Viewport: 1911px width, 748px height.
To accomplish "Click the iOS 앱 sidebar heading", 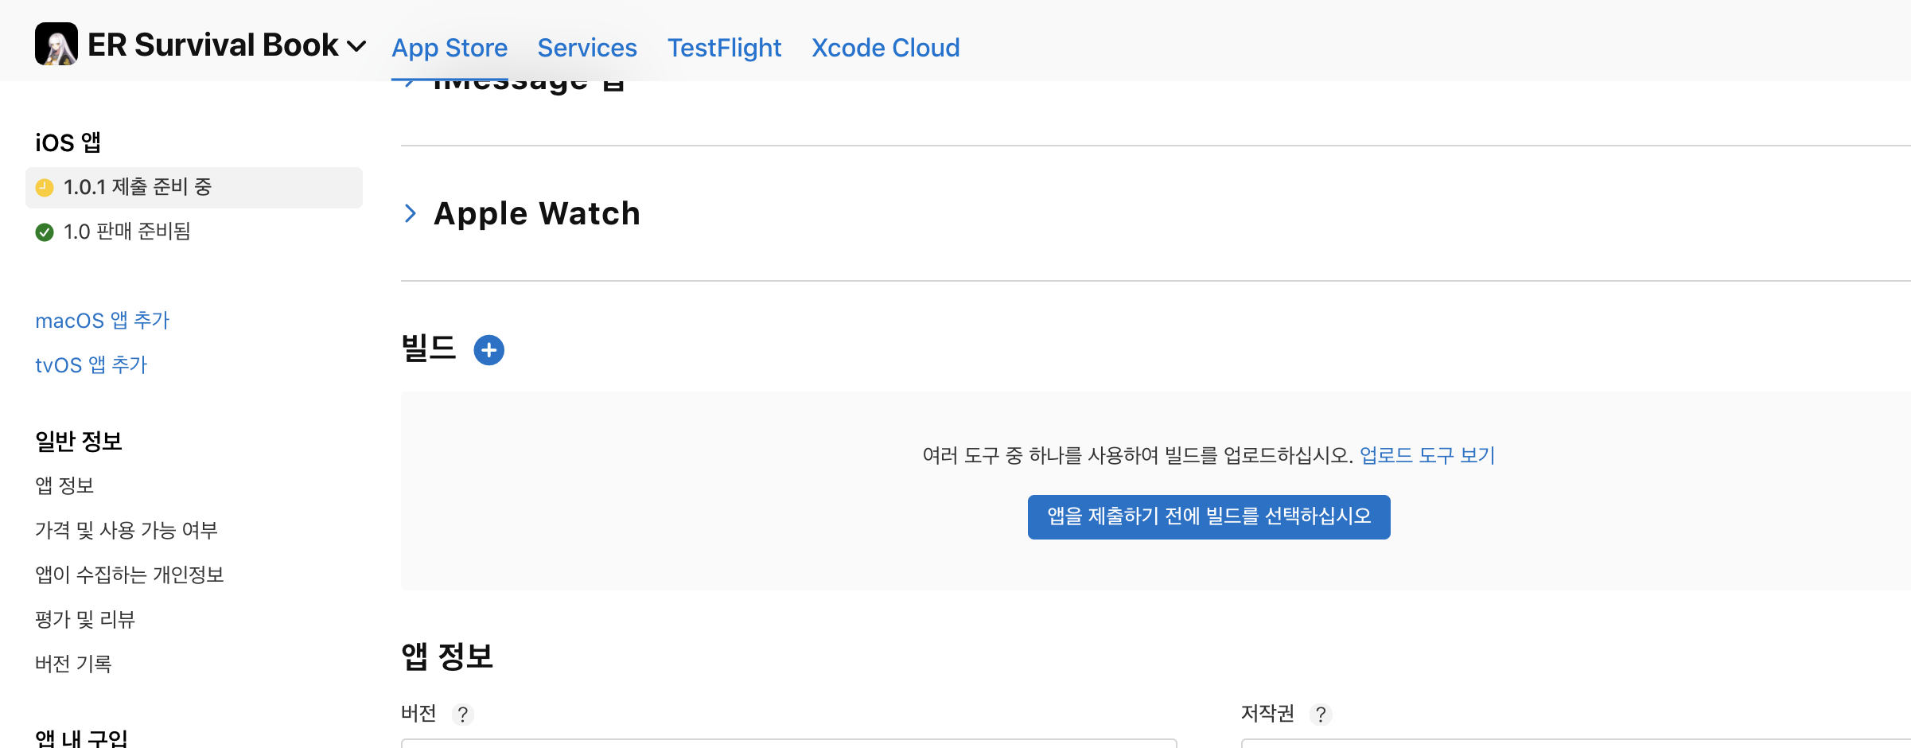I will coord(68,142).
